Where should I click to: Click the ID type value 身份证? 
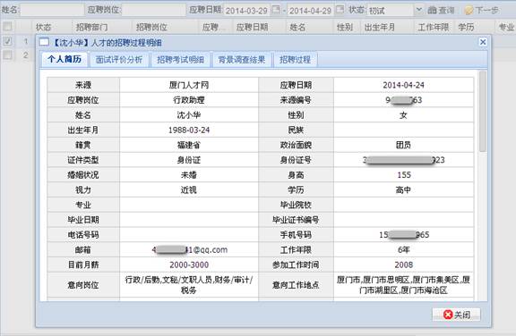189,160
